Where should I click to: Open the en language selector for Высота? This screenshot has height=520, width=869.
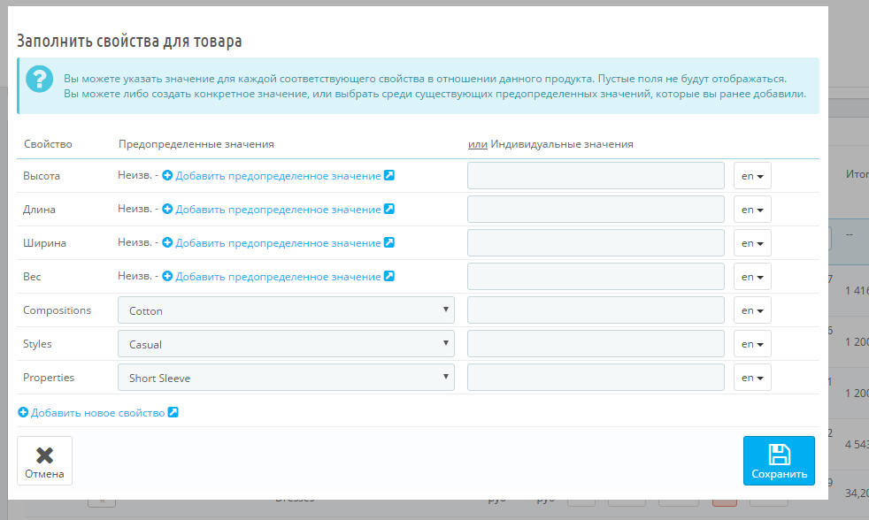[752, 176]
